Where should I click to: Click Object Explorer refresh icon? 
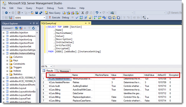tap(34, 28)
